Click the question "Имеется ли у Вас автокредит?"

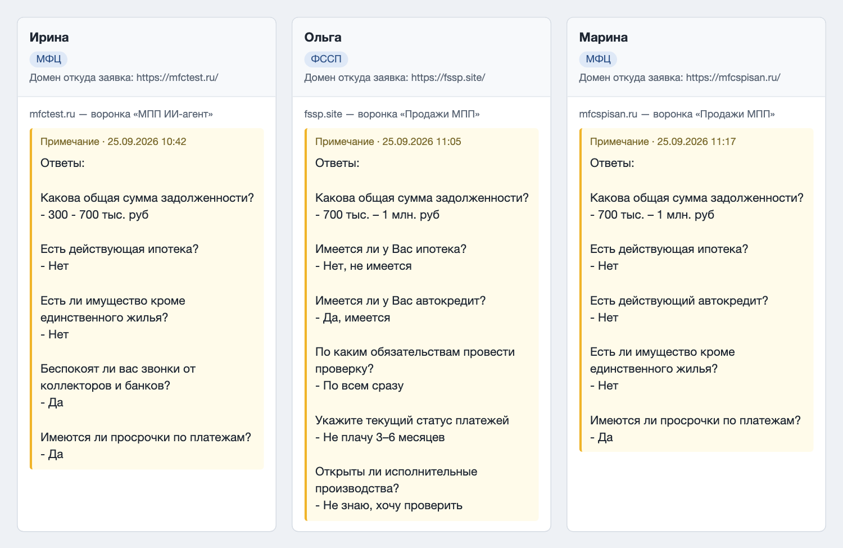click(401, 301)
